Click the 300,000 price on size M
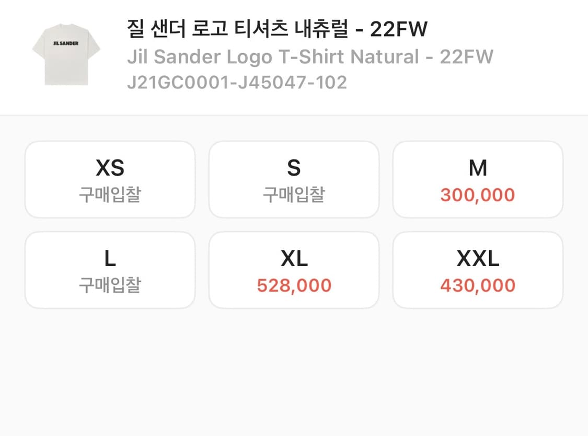This screenshot has width=588, height=436. click(478, 194)
